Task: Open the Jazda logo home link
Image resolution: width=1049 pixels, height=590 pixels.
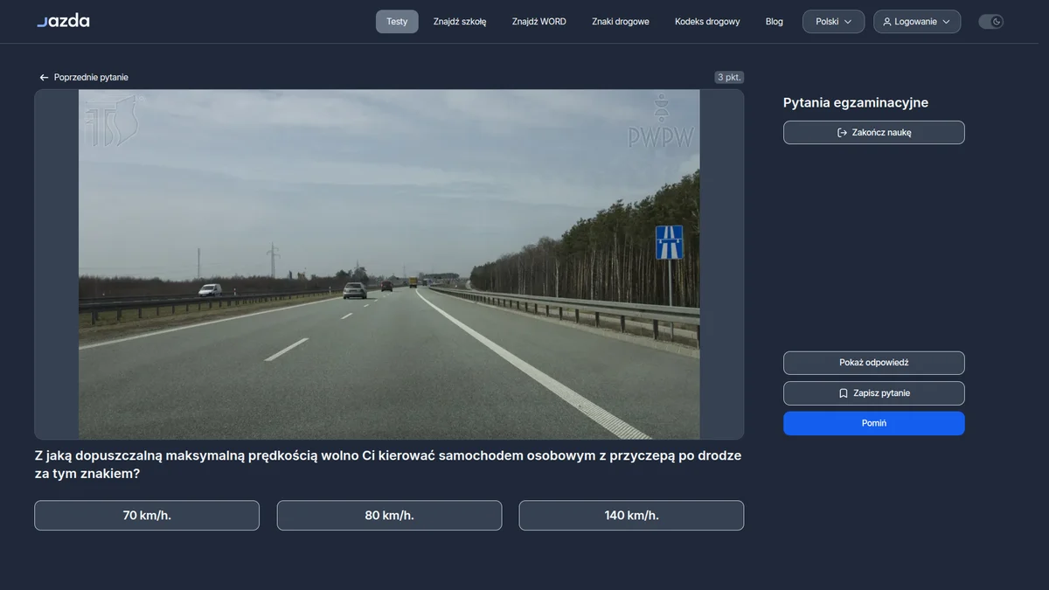Action: 63,21
